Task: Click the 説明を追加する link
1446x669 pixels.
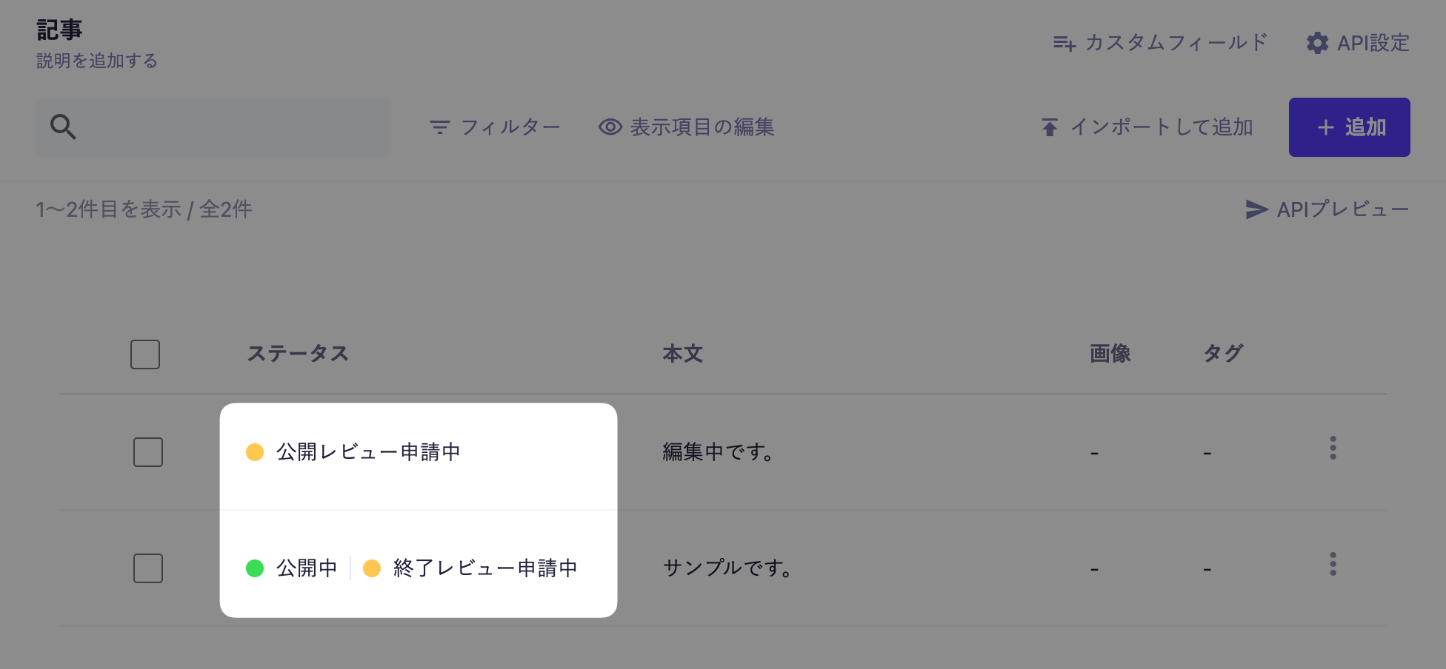Action: tap(96, 61)
